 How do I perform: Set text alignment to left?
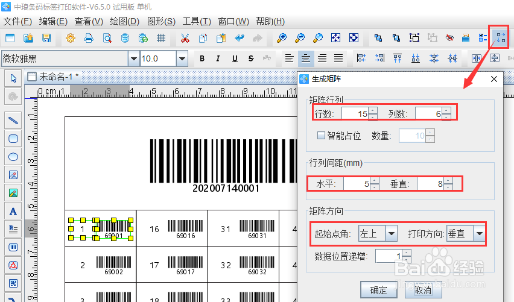289,58
